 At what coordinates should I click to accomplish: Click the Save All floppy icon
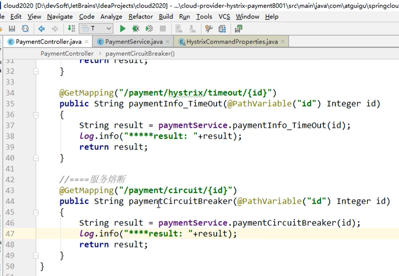tap(12, 29)
